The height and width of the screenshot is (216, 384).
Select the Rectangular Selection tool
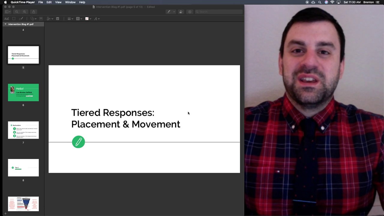(x=14, y=19)
